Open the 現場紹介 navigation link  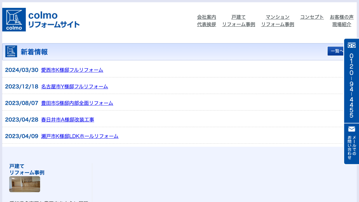(342, 24)
